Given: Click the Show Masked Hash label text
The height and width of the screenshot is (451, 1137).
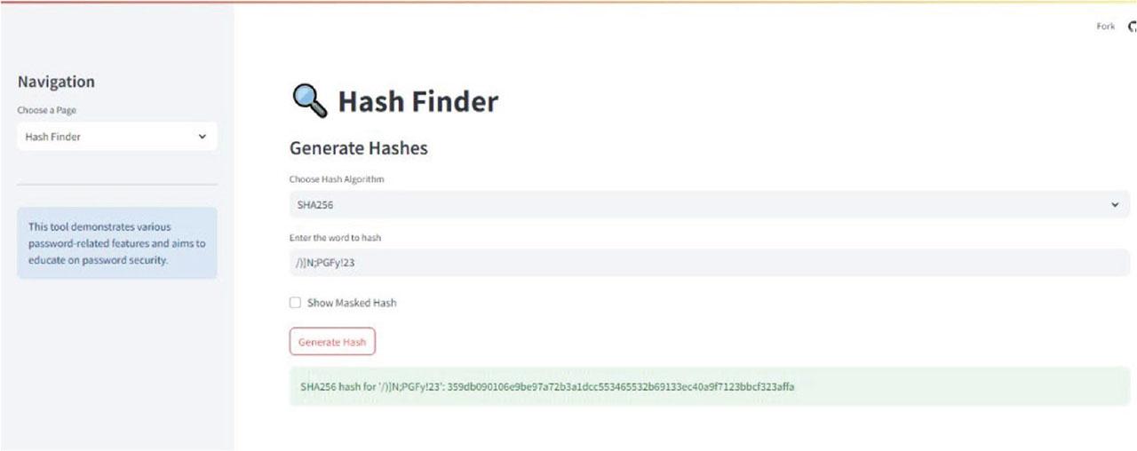Looking at the screenshot, I should (352, 303).
